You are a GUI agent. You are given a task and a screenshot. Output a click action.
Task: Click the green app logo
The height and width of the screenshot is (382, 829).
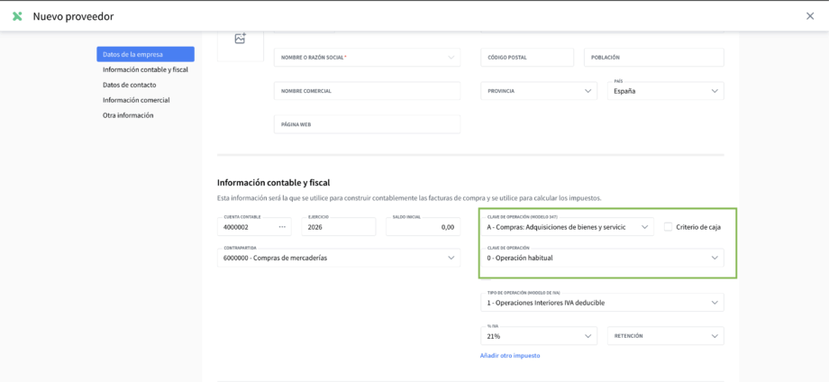(x=17, y=16)
